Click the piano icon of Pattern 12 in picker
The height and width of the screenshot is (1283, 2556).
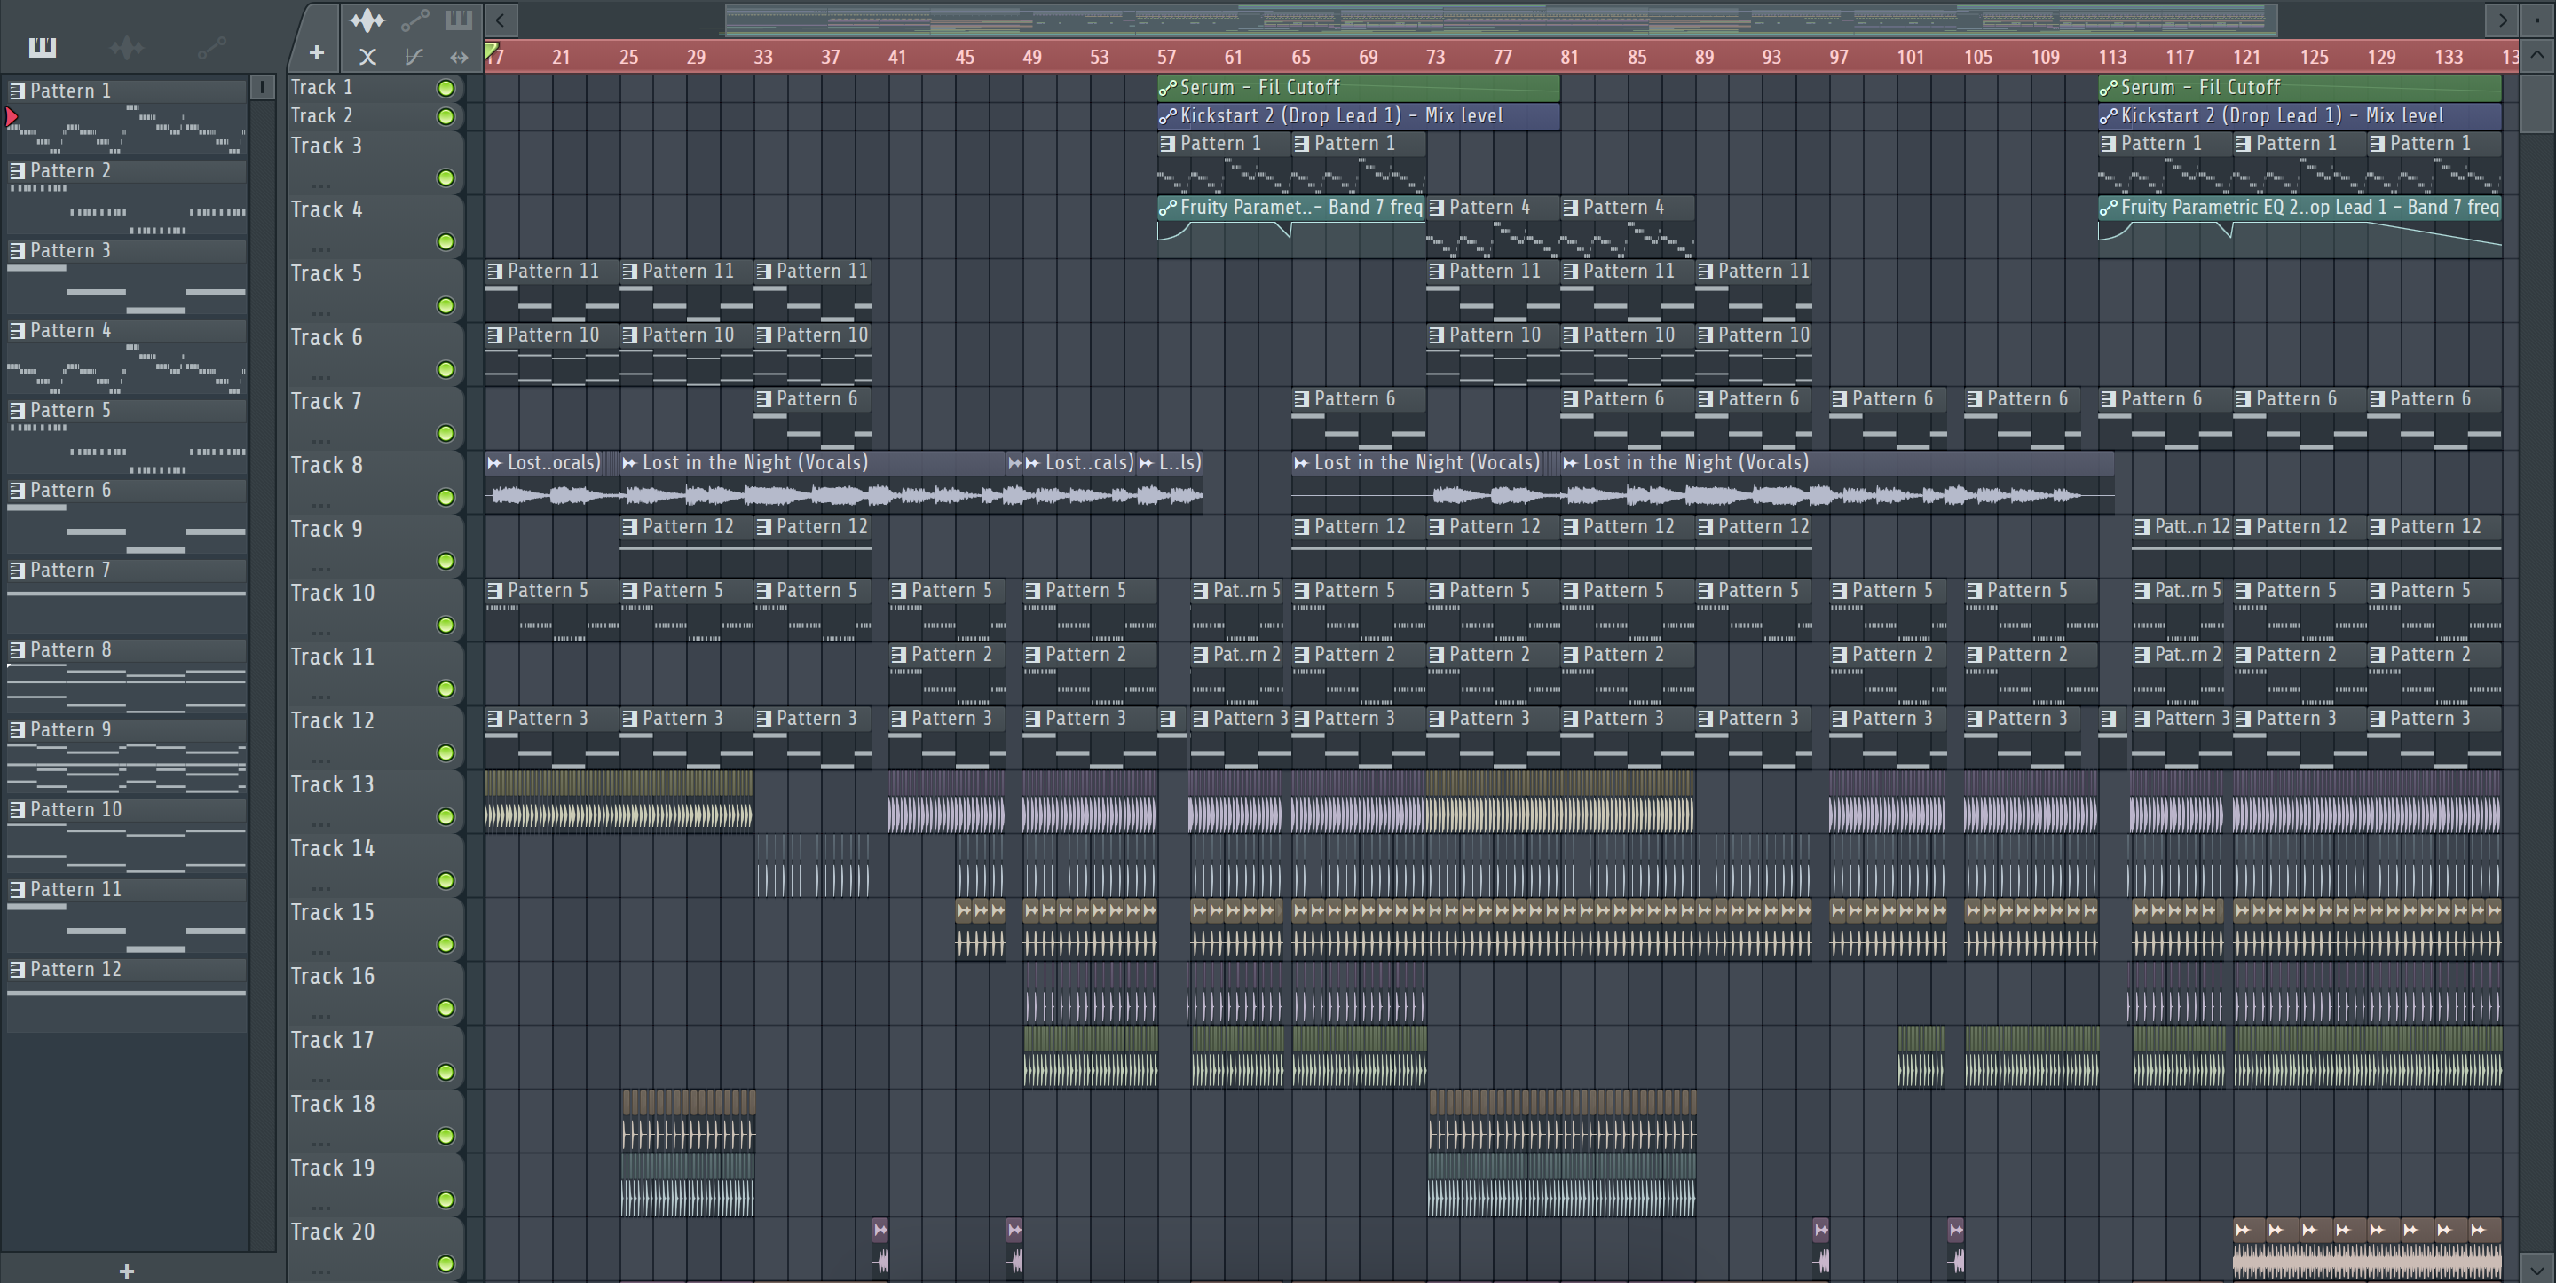point(17,968)
